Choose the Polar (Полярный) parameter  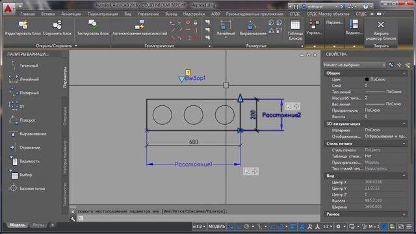24,93
